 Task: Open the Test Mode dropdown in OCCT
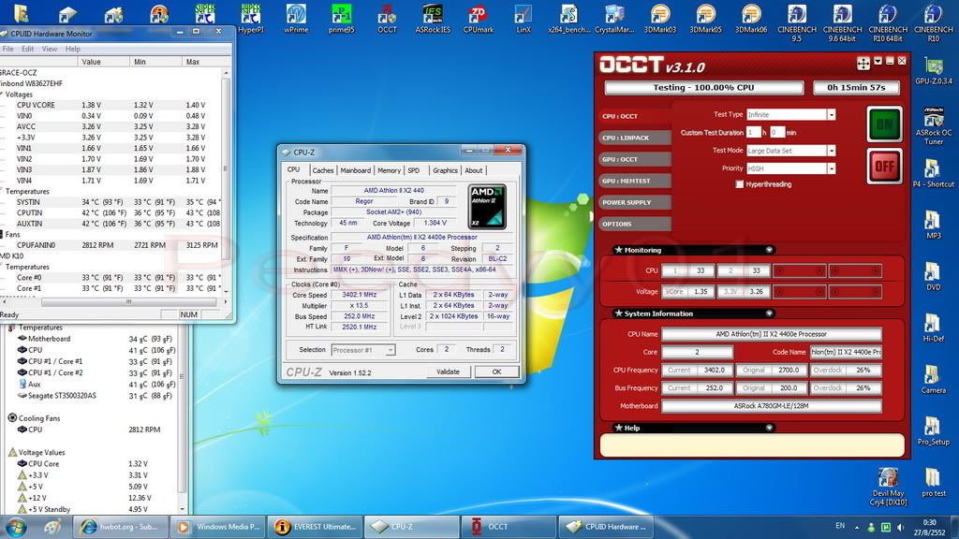pyautogui.click(x=832, y=151)
